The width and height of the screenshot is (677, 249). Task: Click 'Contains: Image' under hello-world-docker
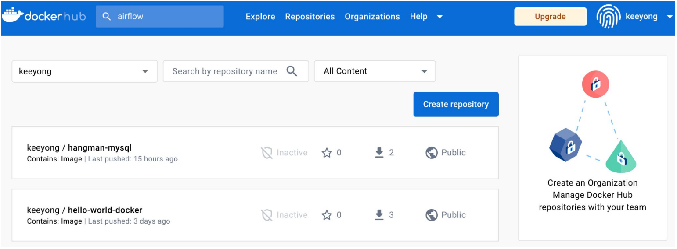click(x=54, y=221)
